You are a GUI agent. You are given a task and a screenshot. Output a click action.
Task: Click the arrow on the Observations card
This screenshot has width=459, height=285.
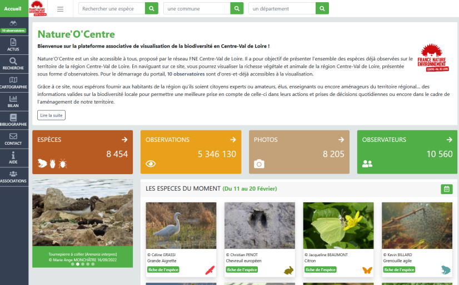click(x=233, y=140)
